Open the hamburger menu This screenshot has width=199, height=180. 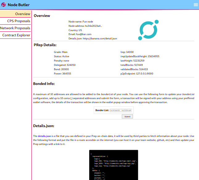click(196, 5)
